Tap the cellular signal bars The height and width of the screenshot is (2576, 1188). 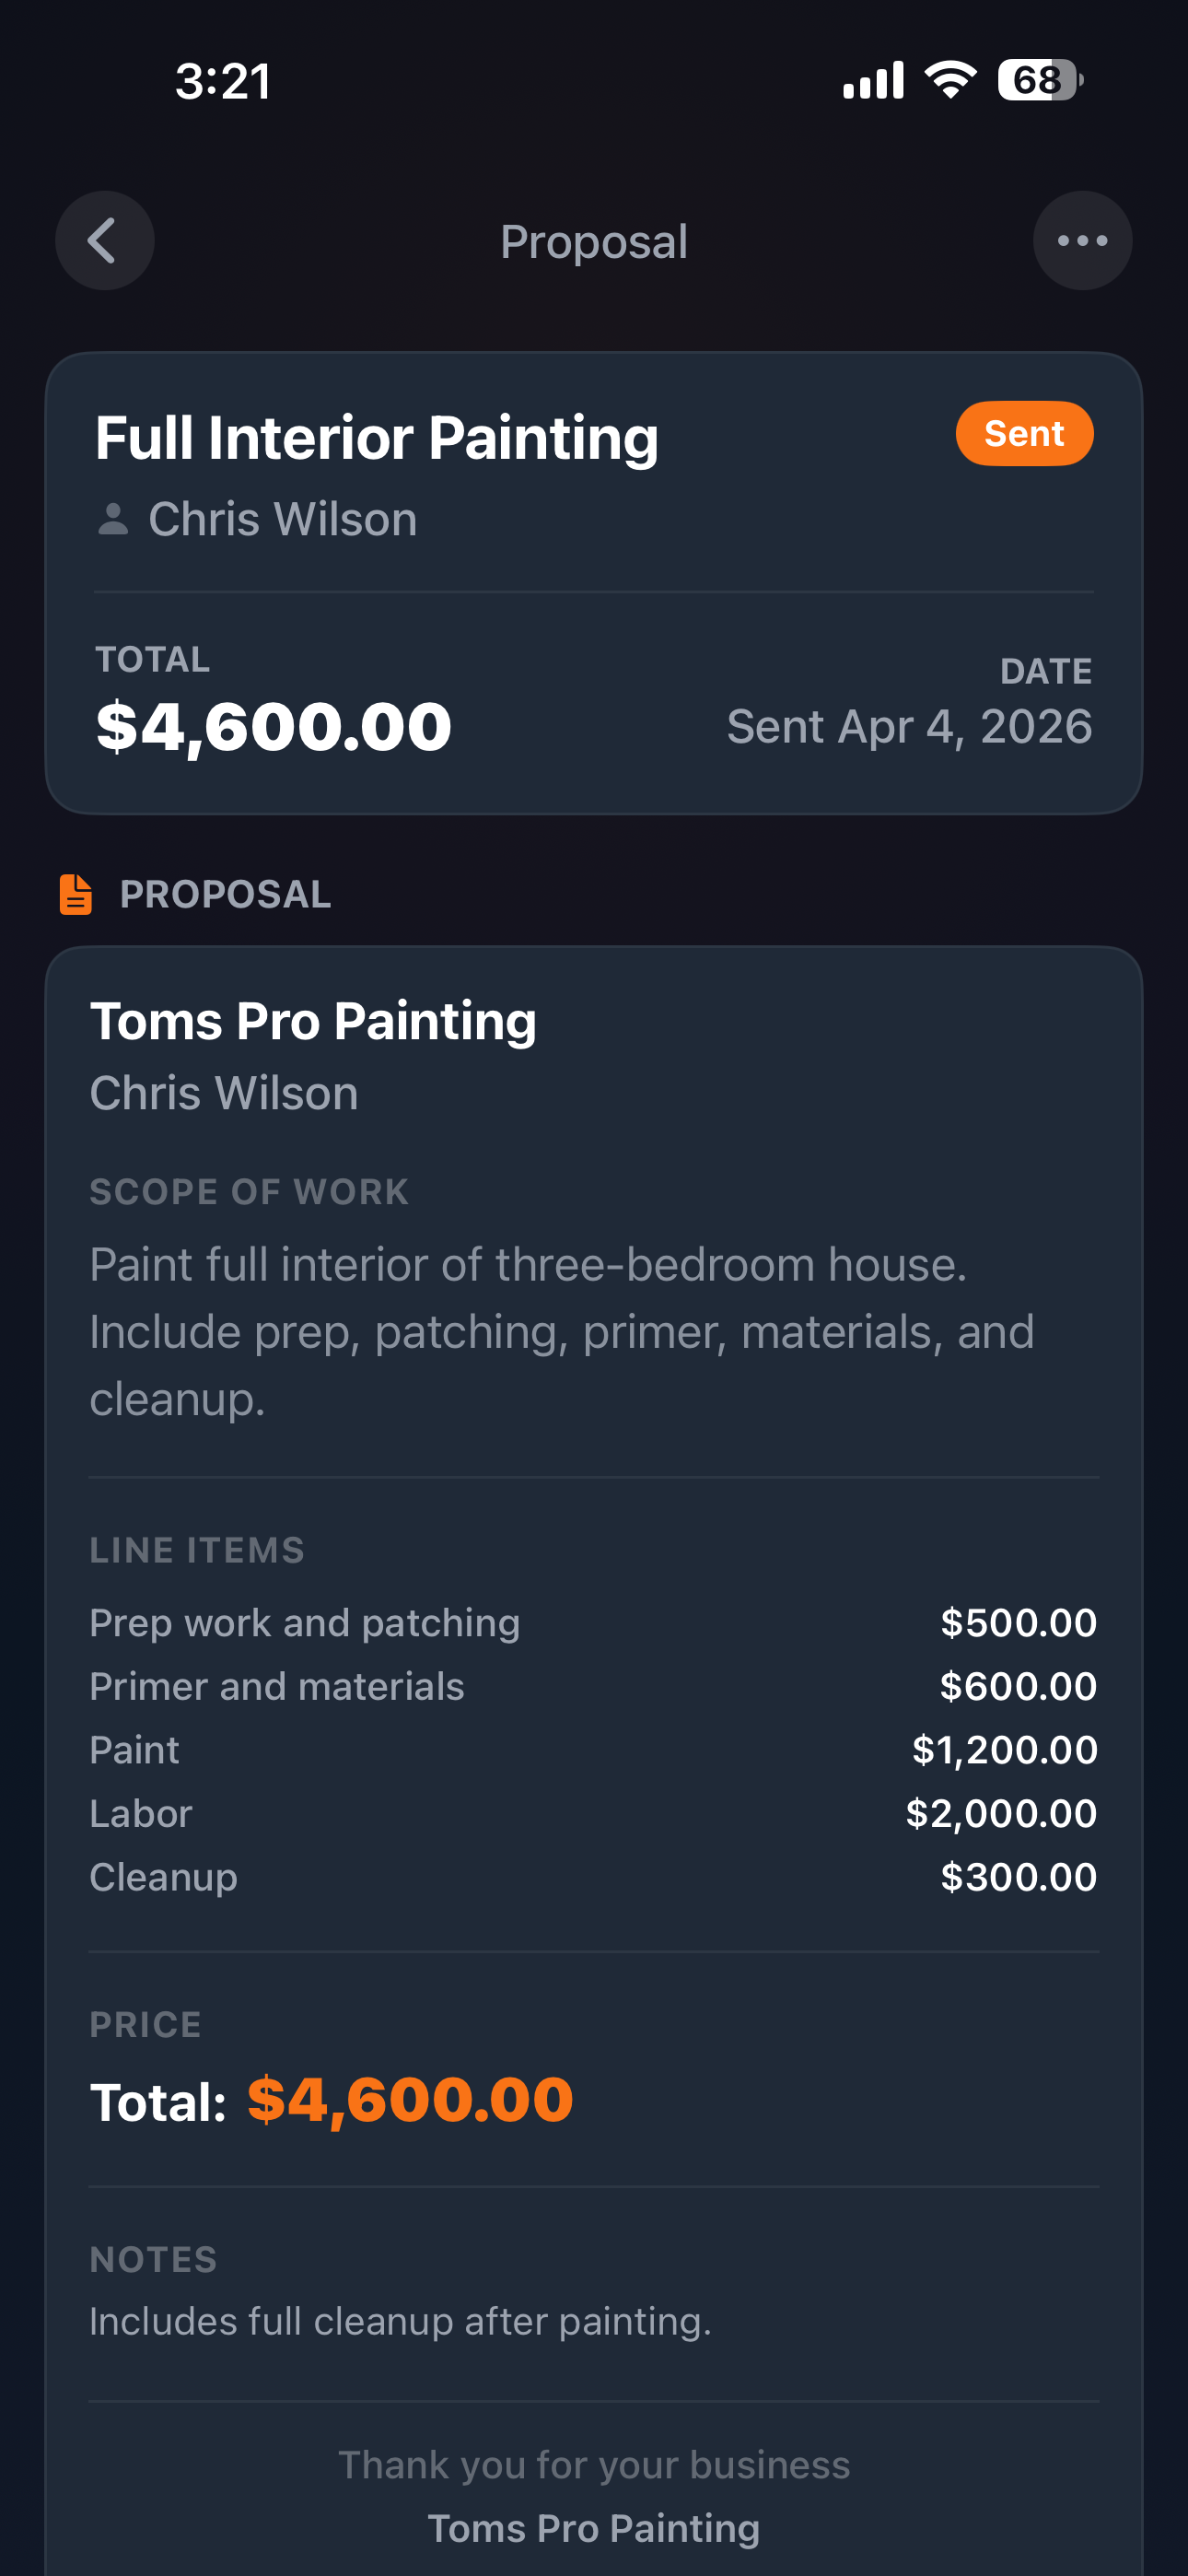click(873, 80)
